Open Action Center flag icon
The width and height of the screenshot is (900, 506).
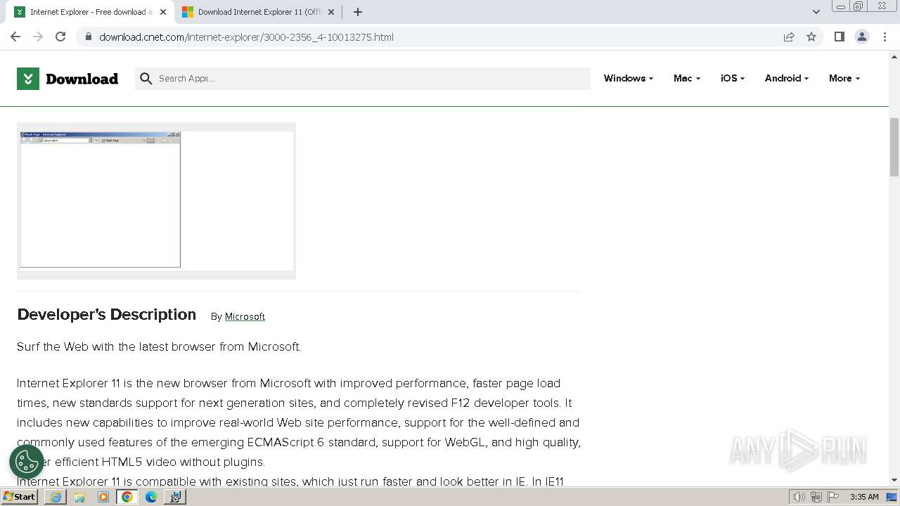tap(832, 497)
